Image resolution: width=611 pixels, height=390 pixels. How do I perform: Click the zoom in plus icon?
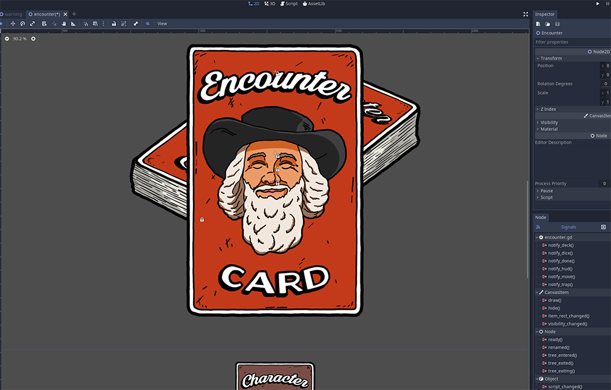tap(34, 38)
